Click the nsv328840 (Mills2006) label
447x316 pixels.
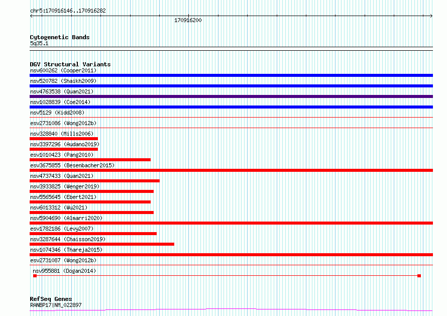point(62,134)
